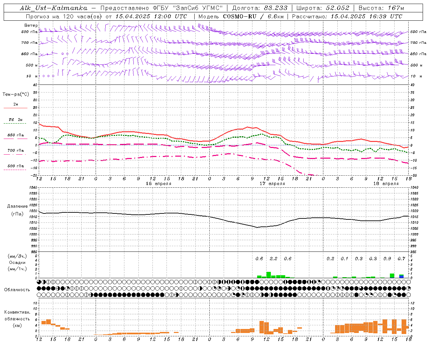The image size is (428, 342).
Task: Click the left 10 м wind level label
Action: coord(32,76)
